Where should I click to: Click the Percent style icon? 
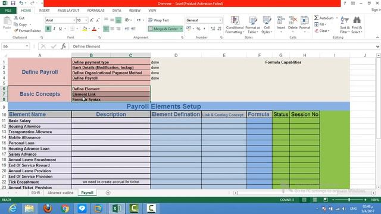[x=198, y=29]
